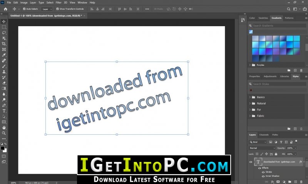Expand the Basics styles folder
Screen dimensions: 308x184
[x=250, y=97]
